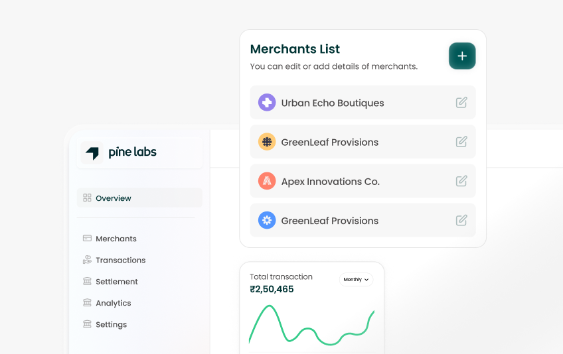Open Overview in the sidebar
This screenshot has height=354, width=563.
pyautogui.click(x=139, y=198)
